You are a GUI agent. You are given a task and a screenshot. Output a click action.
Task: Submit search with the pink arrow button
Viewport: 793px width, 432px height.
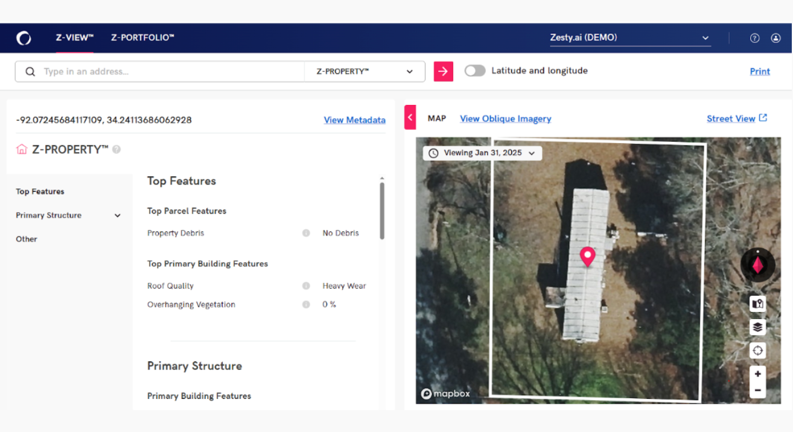tap(443, 71)
